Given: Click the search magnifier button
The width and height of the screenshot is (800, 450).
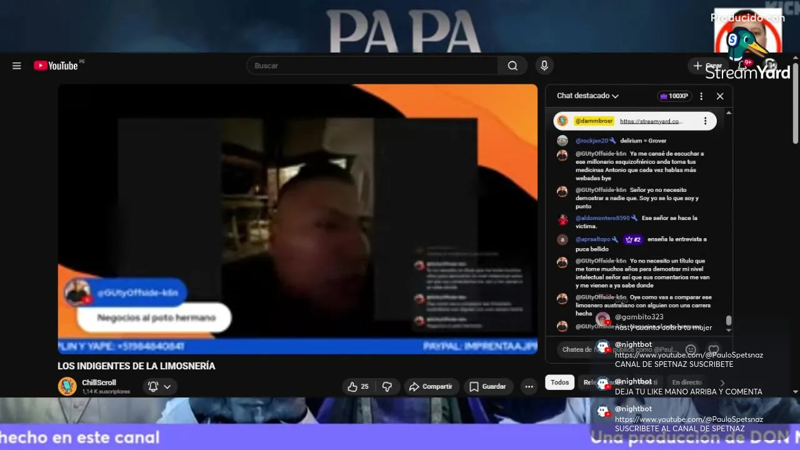Looking at the screenshot, I should click(x=512, y=66).
